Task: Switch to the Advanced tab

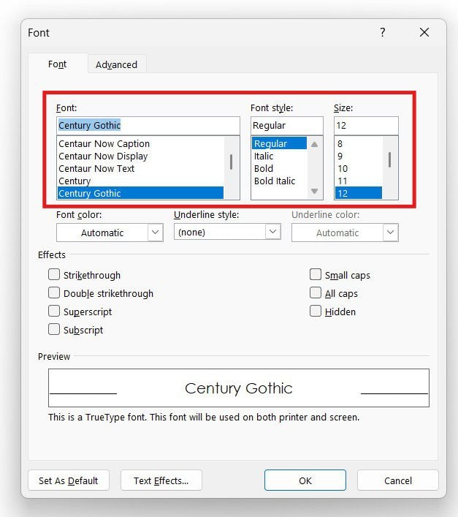Action: [x=117, y=64]
